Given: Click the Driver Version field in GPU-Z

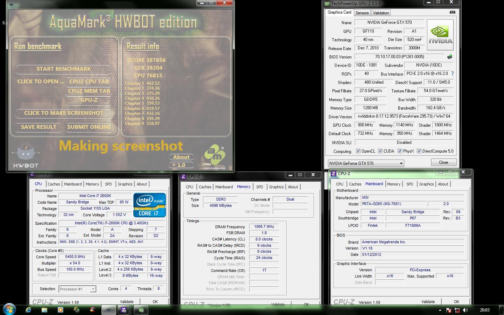Looking at the screenshot, I should click(x=404, y=116).
